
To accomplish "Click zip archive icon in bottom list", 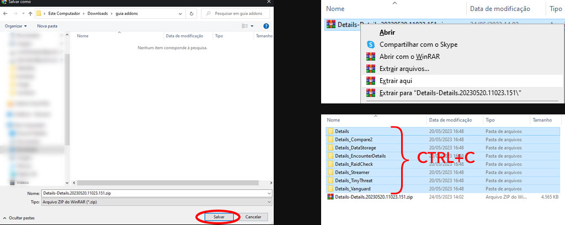I will click(331, 197).
